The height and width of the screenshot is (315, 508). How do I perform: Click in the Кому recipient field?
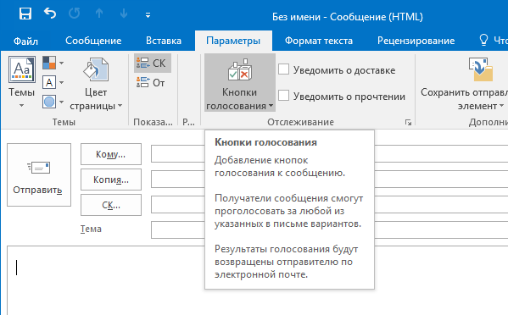click(330, 153)
